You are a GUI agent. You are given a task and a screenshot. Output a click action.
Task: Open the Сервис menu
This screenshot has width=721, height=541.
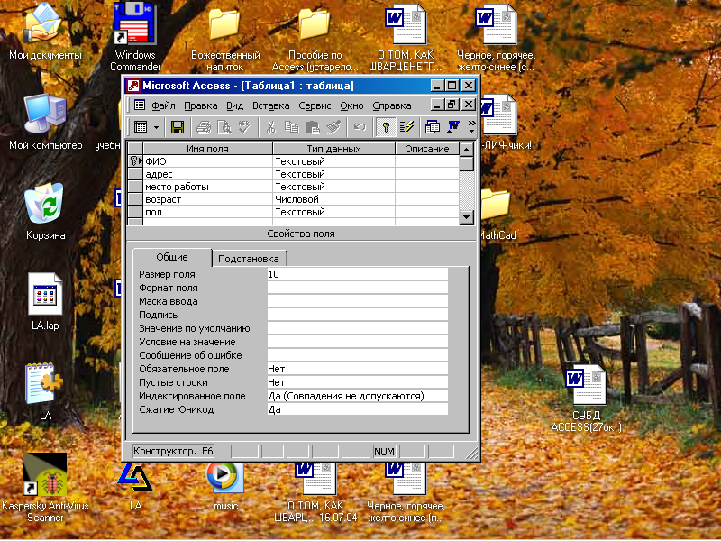[x=315, y=105]
